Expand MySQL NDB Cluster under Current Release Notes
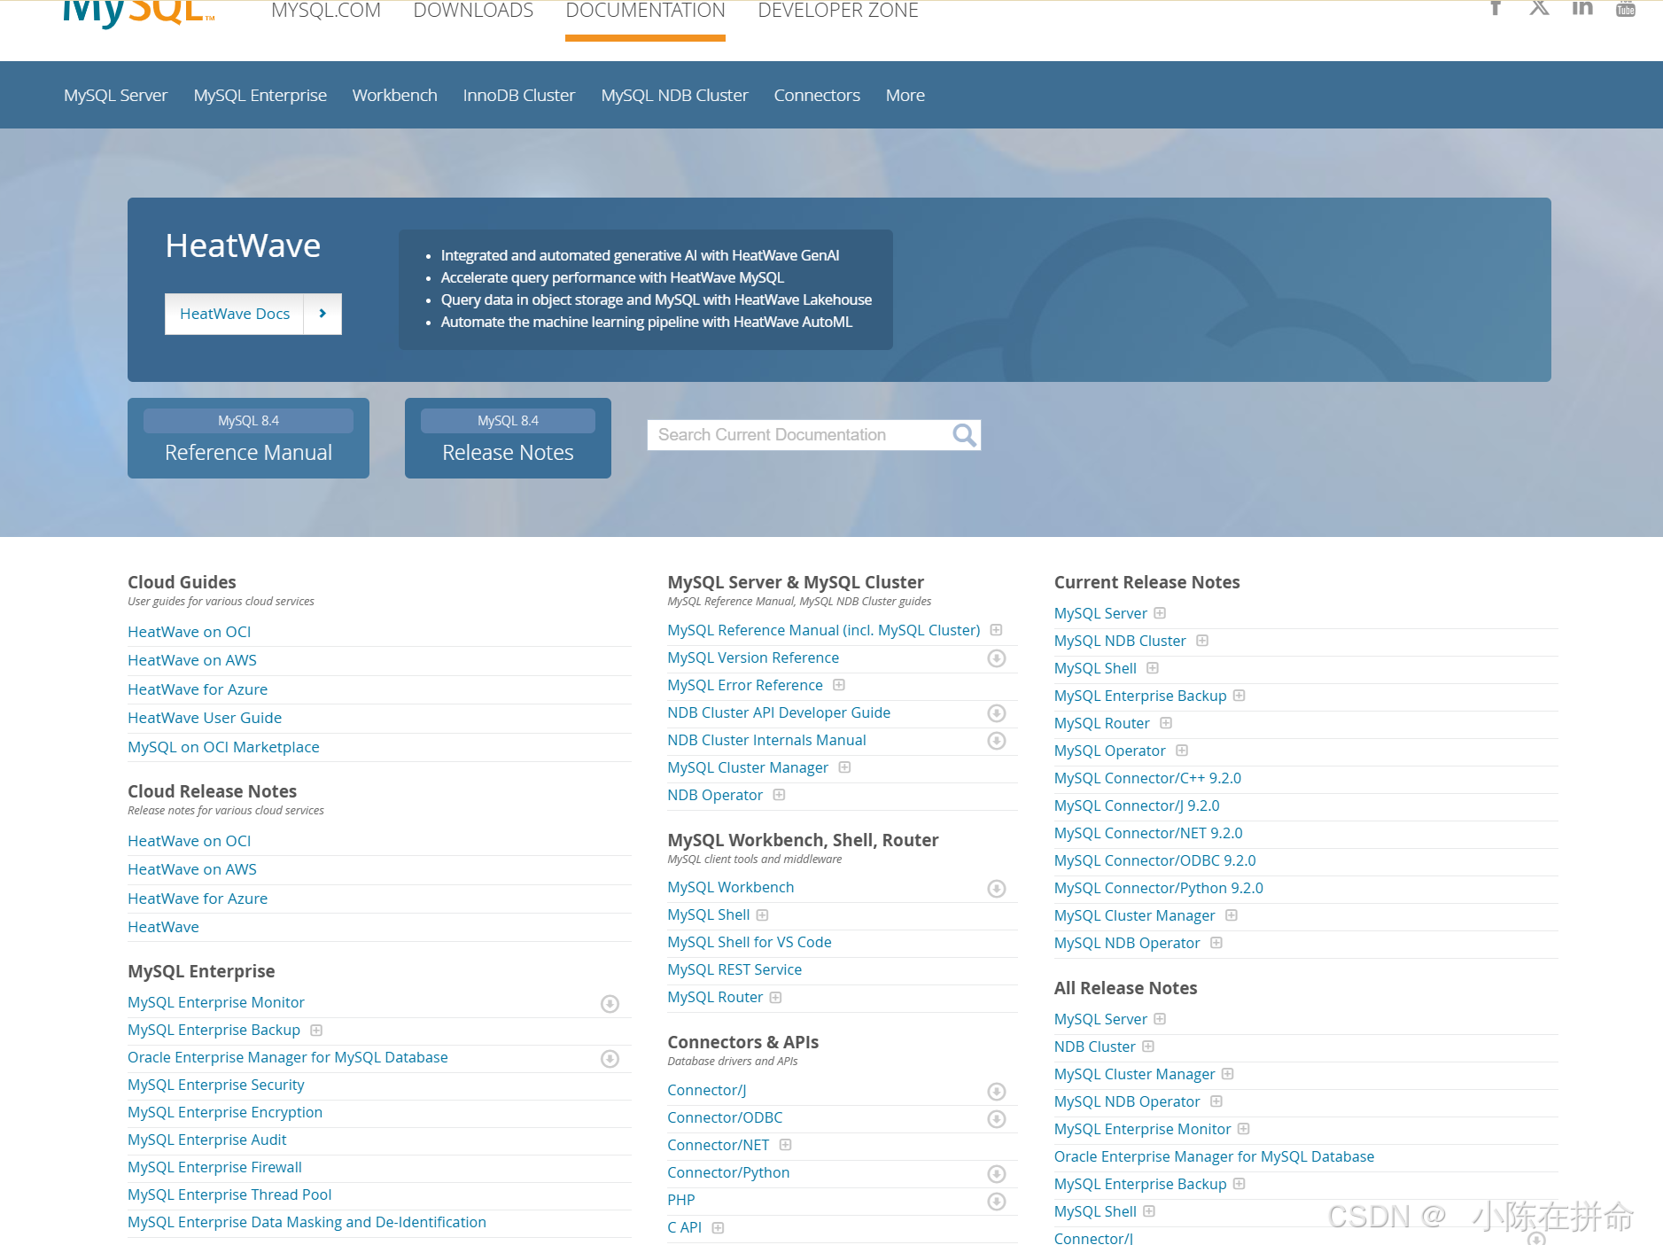 coord(1202,641)
